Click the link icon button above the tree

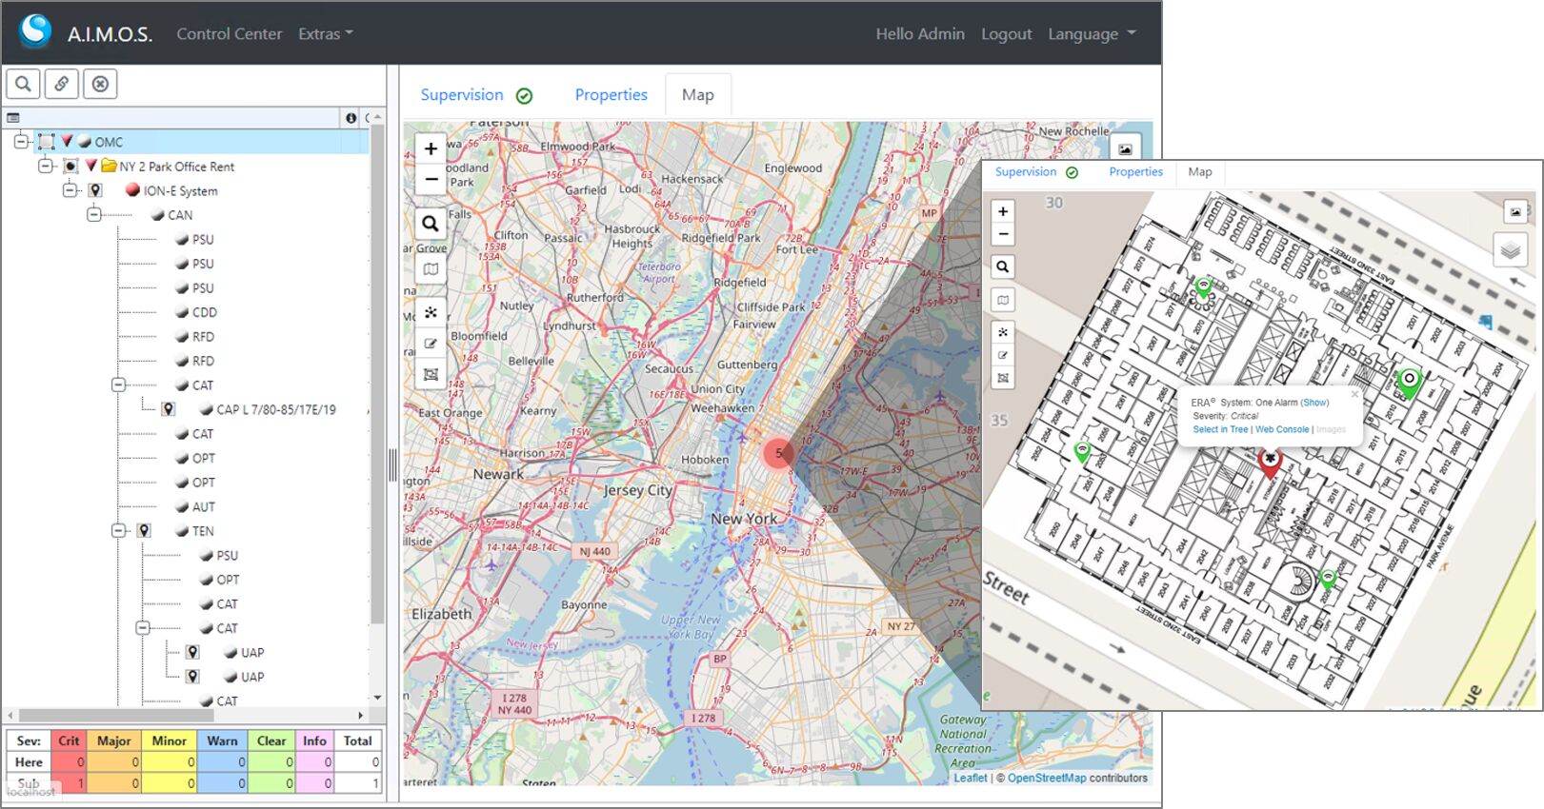61,84
